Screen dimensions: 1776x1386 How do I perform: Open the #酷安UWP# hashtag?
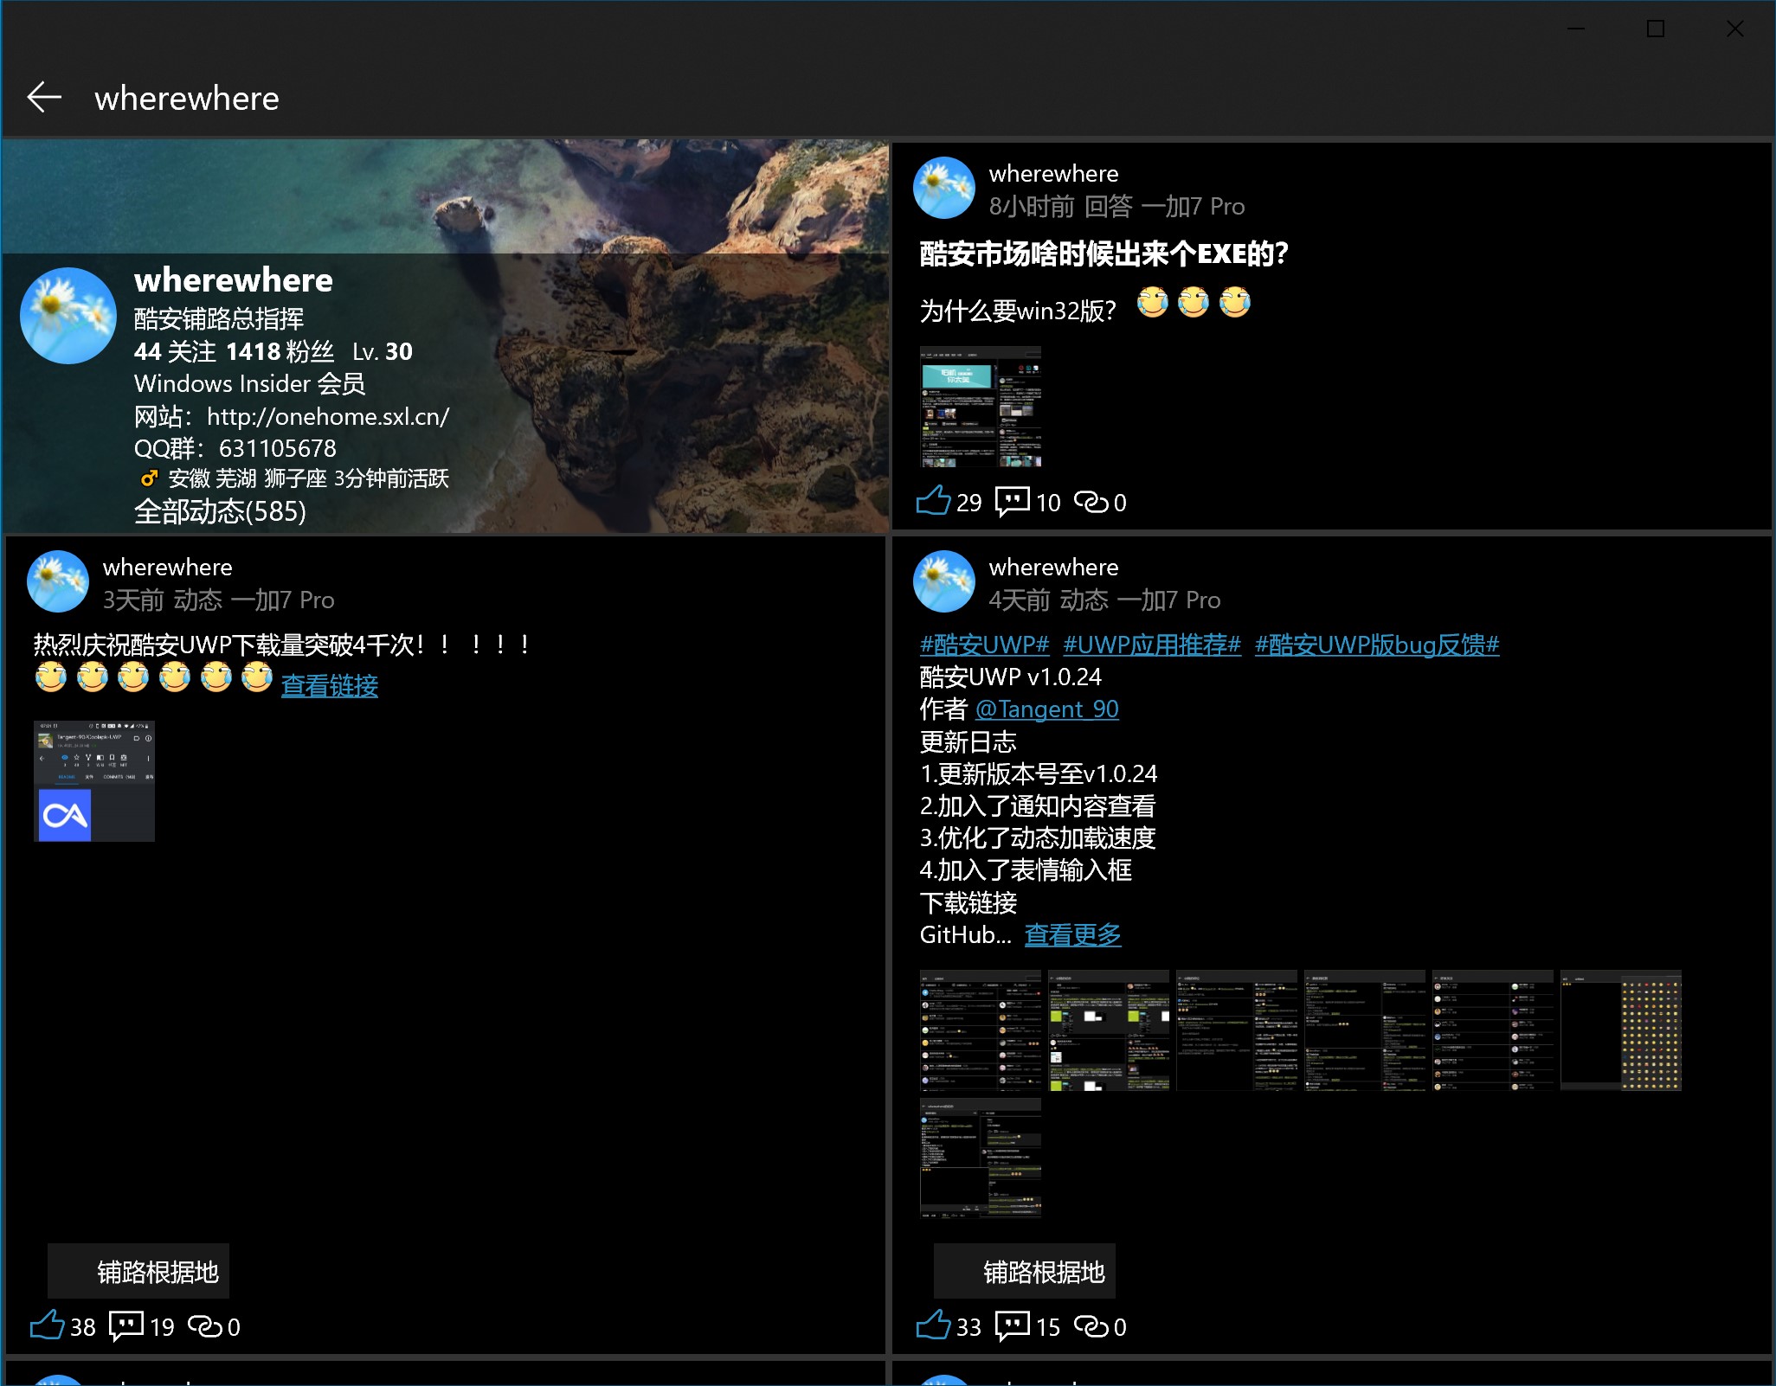pyautogui.click(x=984, y=645)
